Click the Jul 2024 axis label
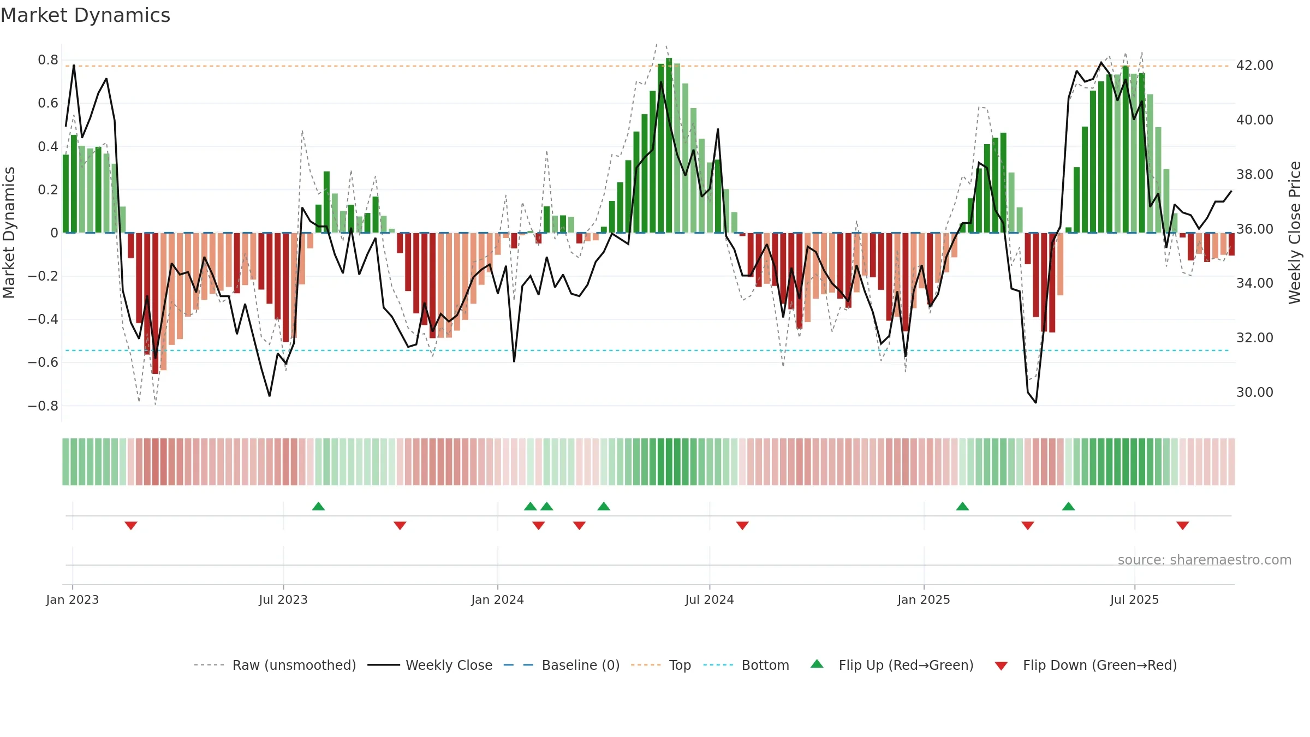Screen dimensions: 1310x737 pos(710,599)
